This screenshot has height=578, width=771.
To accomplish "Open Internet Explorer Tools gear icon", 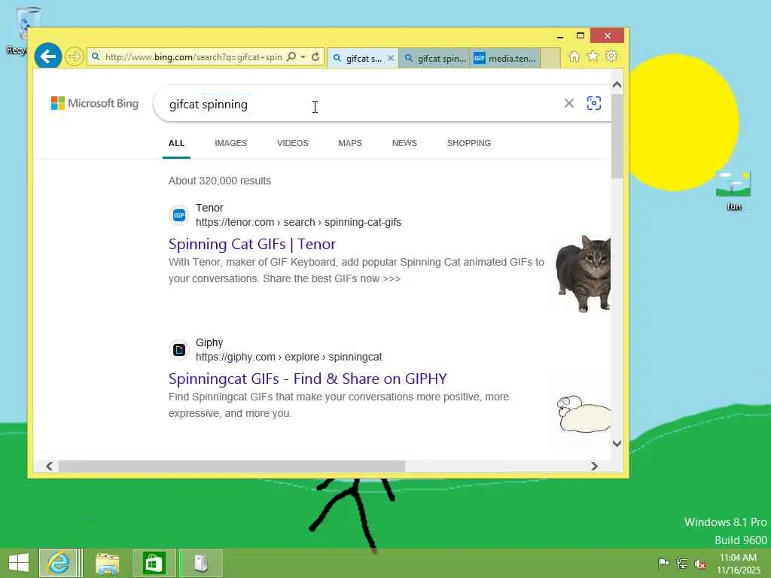I will (611, 56).
